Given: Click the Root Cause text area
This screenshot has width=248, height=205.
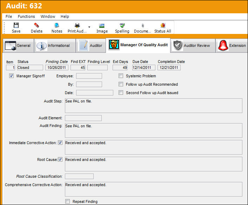Looking at the screenshot, I should click(154, 164).
